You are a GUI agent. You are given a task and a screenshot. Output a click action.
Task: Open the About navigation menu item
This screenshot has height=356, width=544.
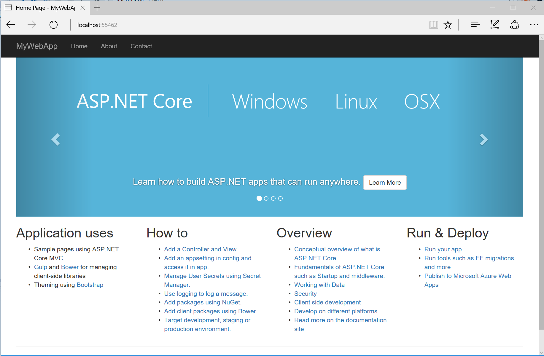pos(109,46)
